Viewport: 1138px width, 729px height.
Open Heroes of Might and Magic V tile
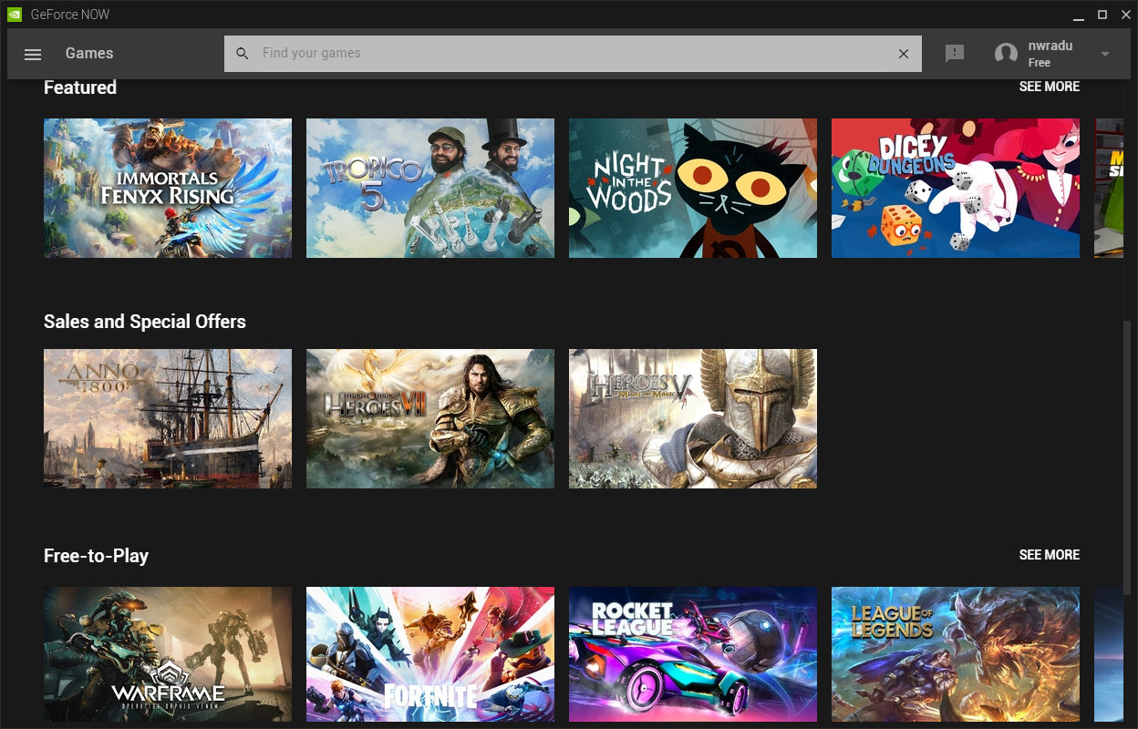pos(693,418)
